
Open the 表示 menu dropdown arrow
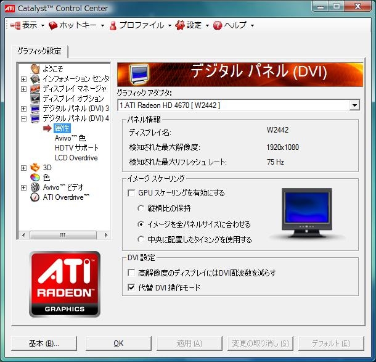point(43,26)
